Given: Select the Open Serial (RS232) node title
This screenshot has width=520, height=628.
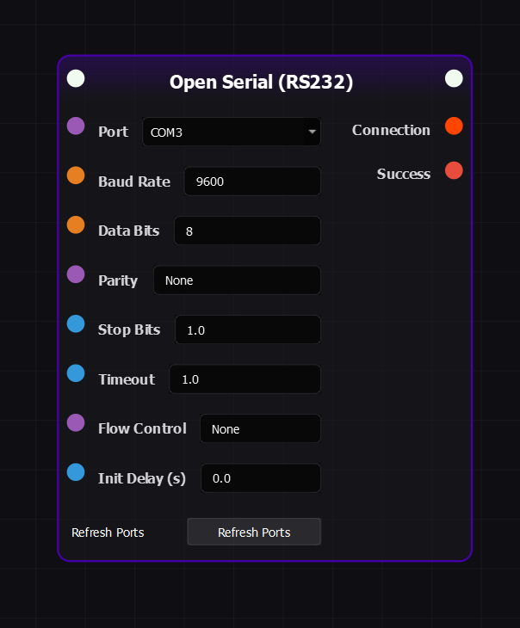Looking at the screenshot, I should 261,82.
